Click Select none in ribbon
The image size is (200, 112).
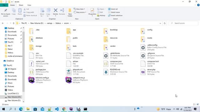pos(114,12)
